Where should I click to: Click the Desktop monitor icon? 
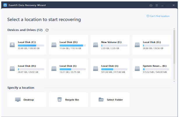[18, 100]
